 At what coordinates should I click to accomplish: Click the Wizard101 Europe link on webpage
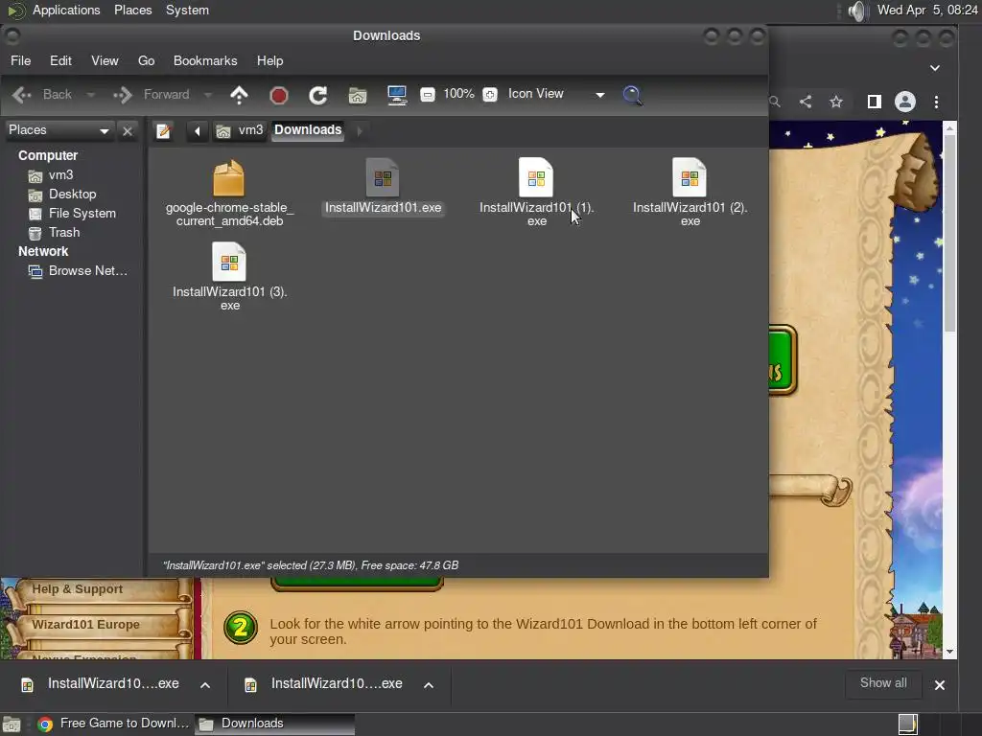[85, 625]
